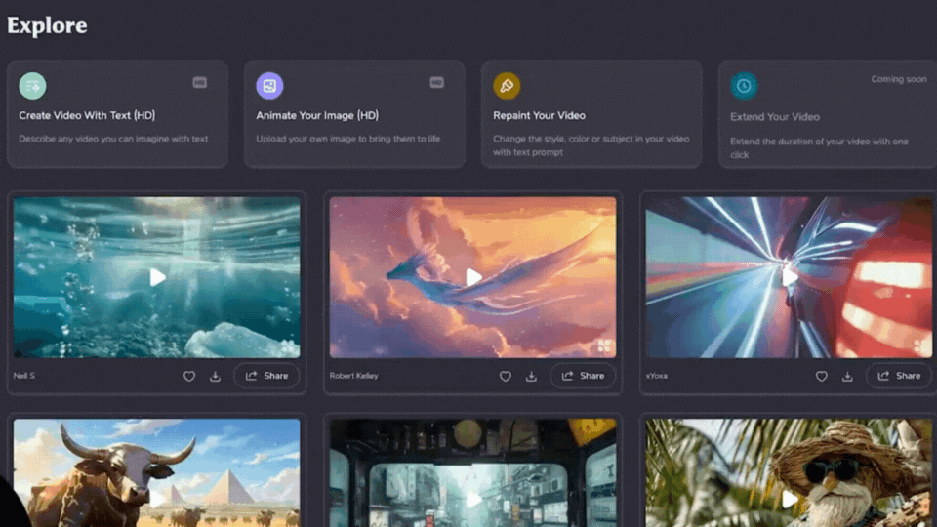Click HD badge on Animate Your Image card
The width and height of the screenshot is (937, 527).
(437, 82)
